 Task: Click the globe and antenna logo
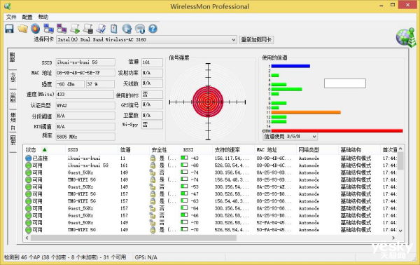point(406,38)
